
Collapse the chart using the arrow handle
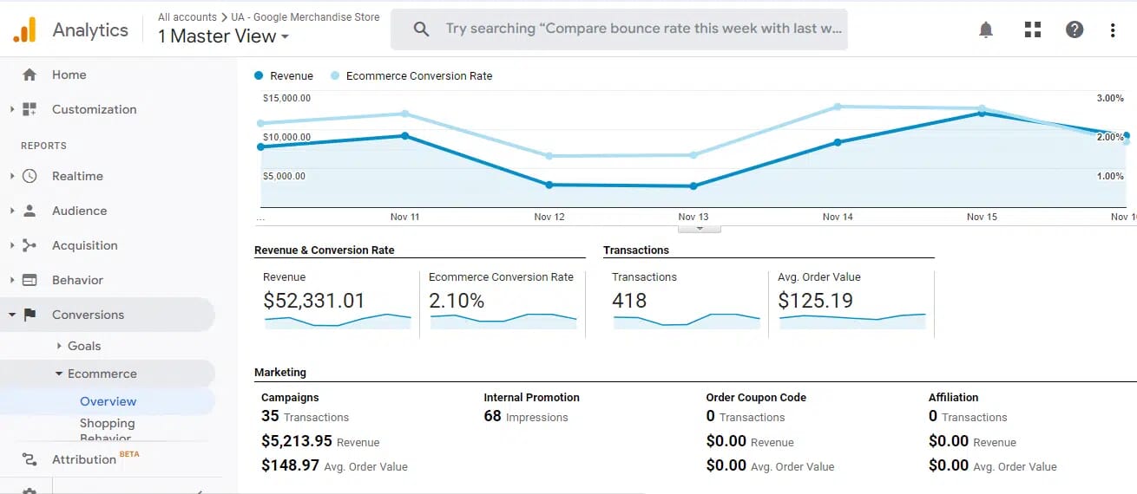point(698,229)
